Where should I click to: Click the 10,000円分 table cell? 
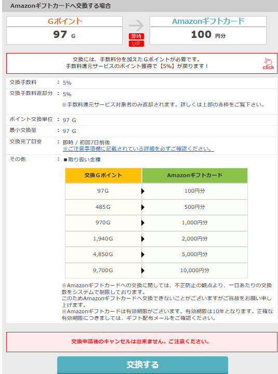coord(195,271)
